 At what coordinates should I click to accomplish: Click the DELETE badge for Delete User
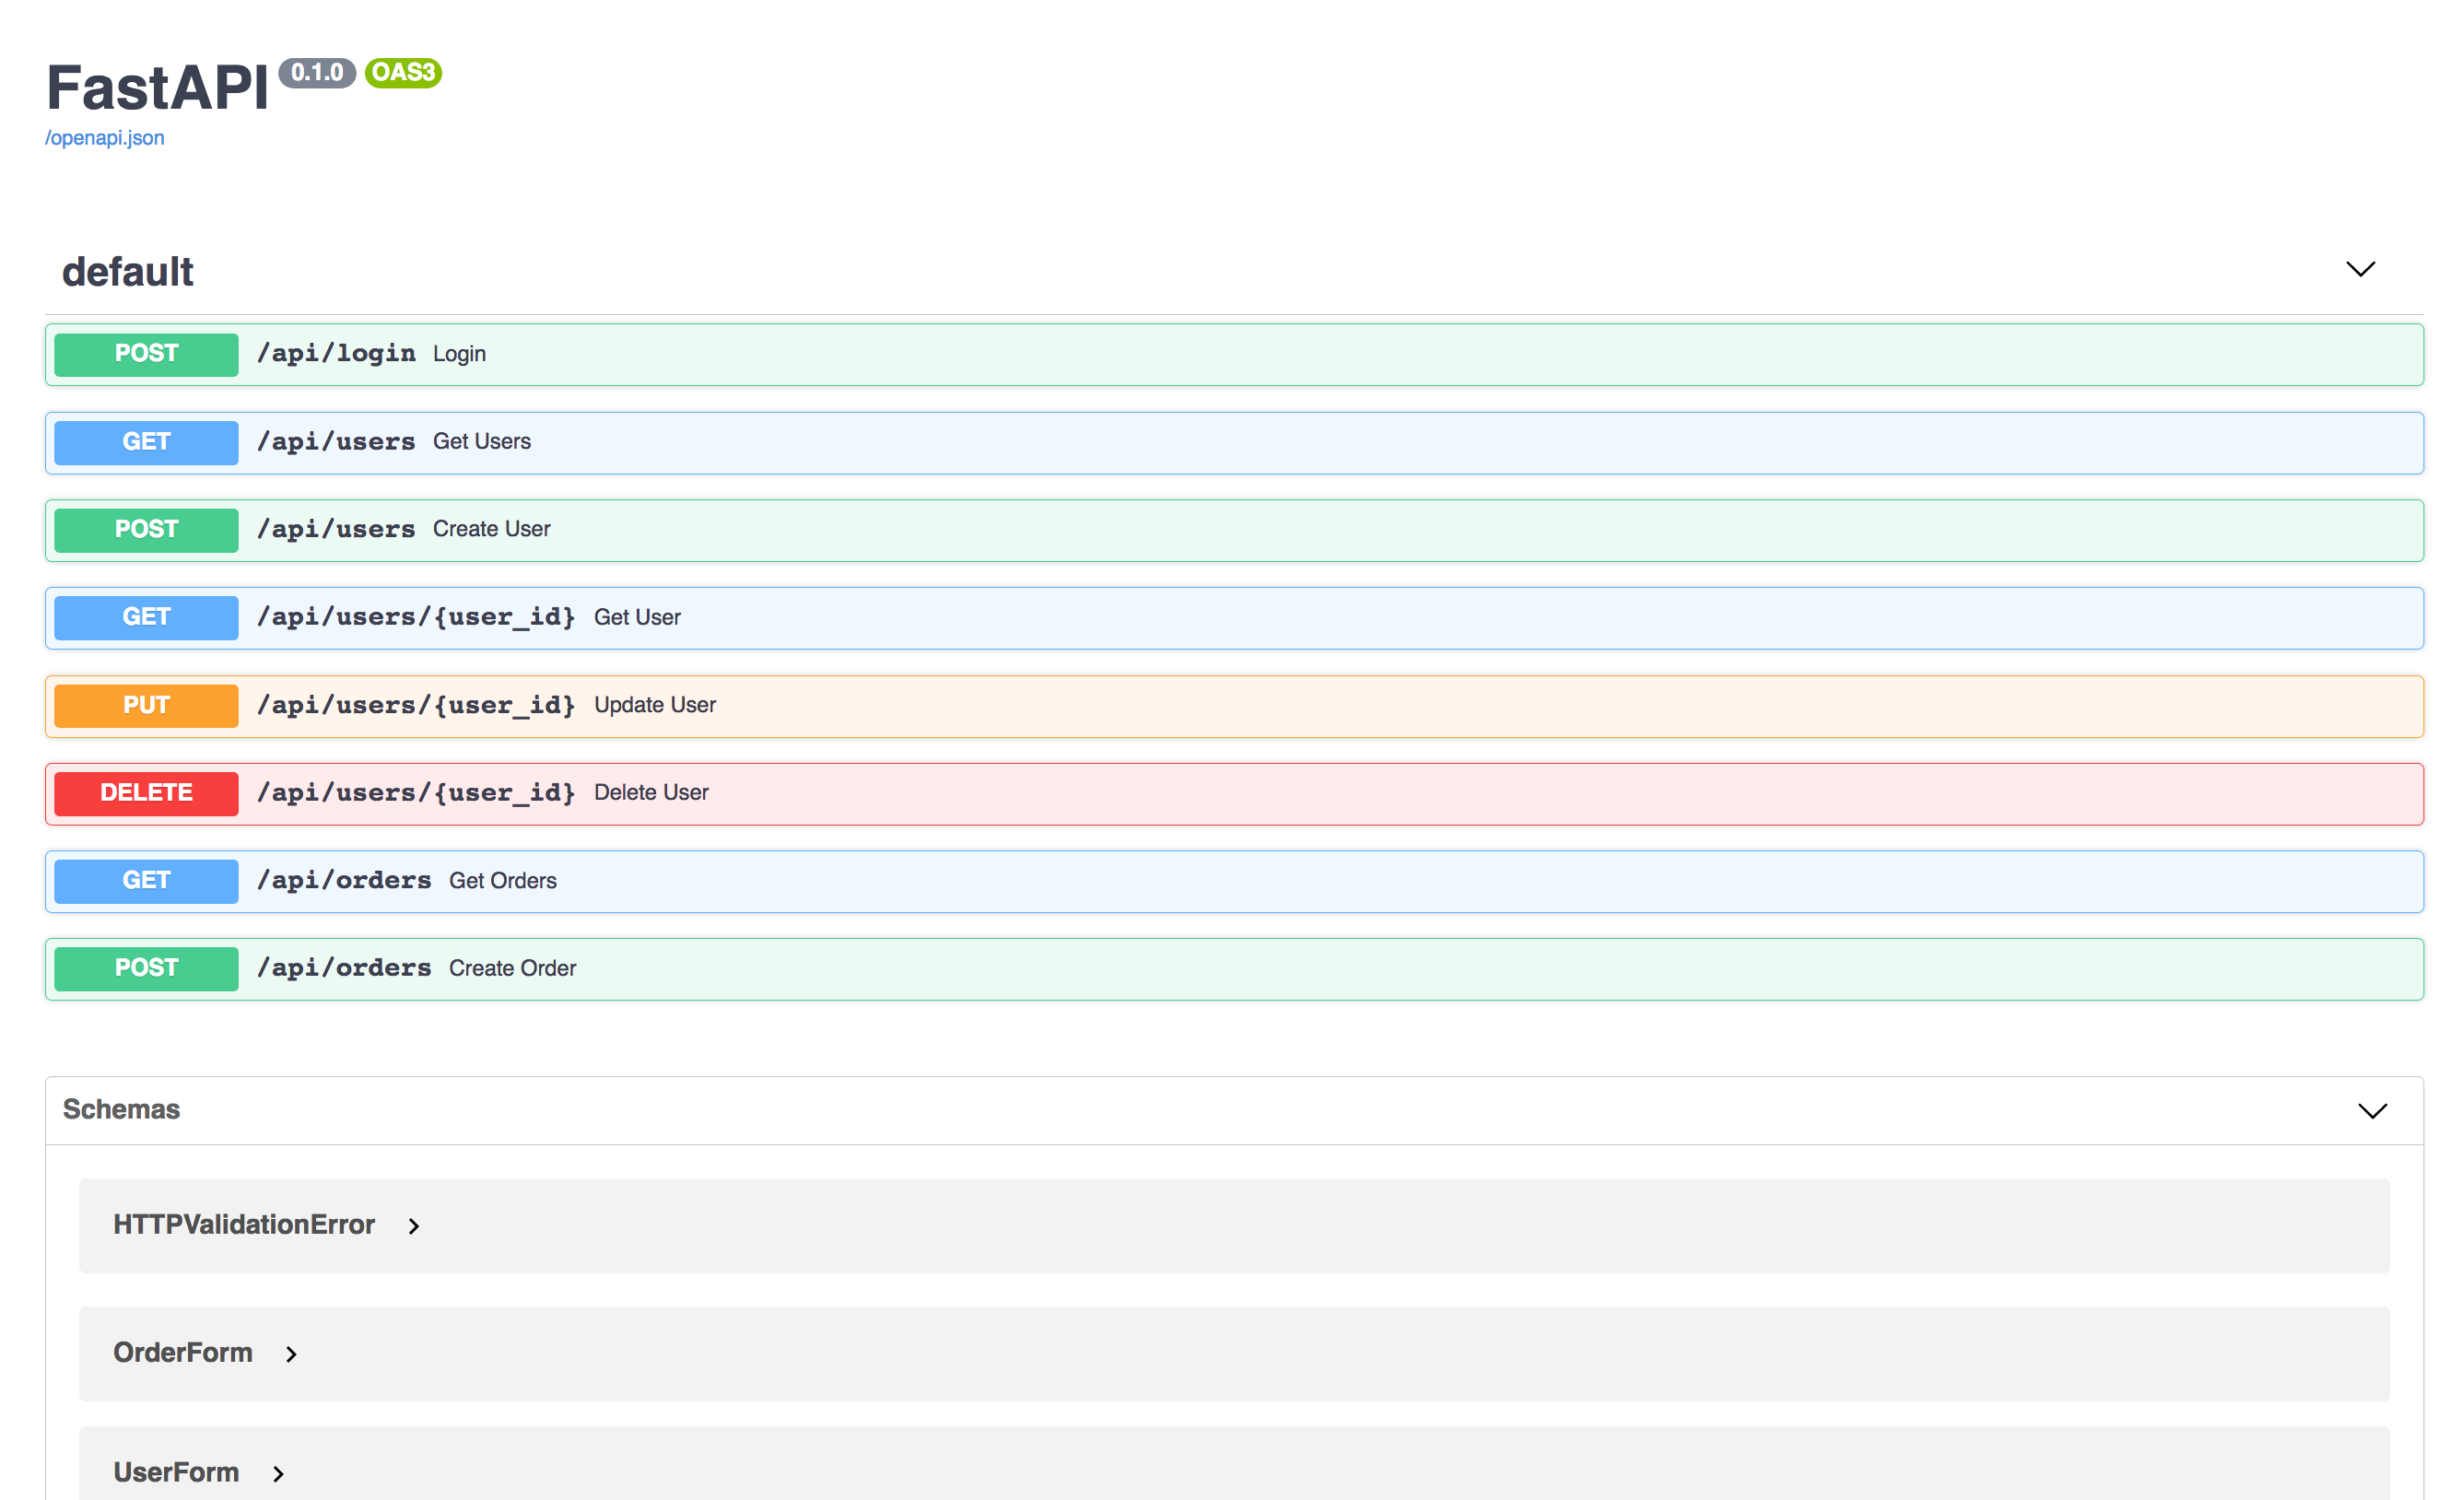(146, 793)
